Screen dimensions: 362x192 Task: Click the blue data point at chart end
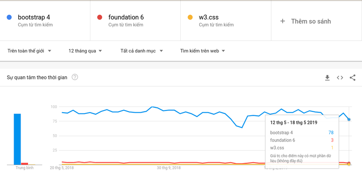click(x=349, y=119)
